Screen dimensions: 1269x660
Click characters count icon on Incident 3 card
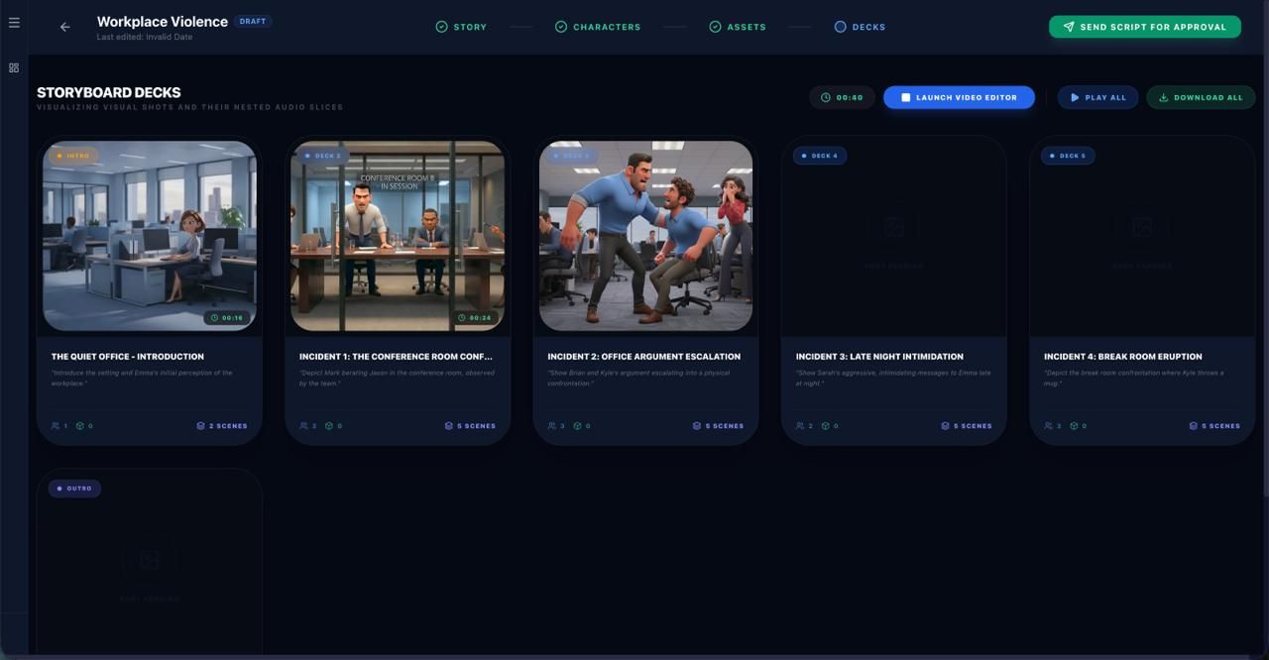[800, 426]
